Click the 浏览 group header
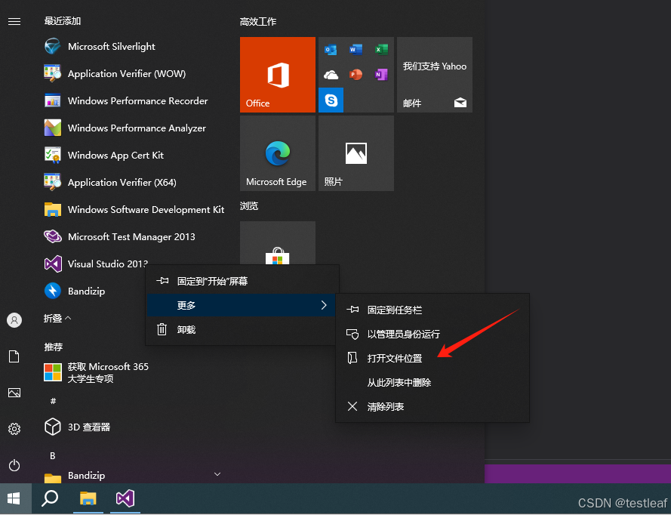 [249, 206]
